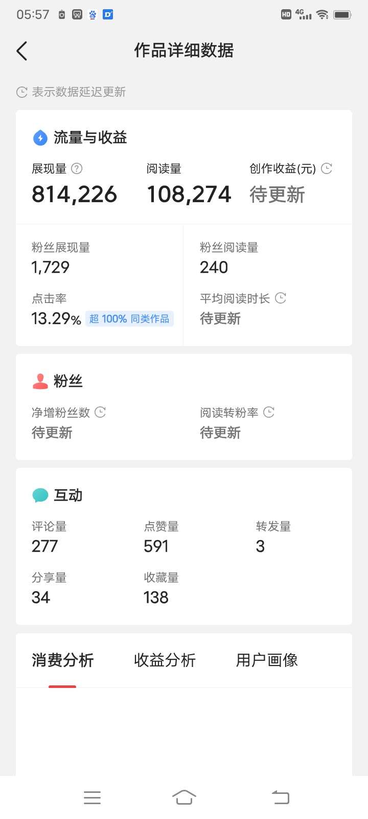Tap the 108,274 read count value
This screenshot has height=819, width=368.
pyautogui.click(x=189, y=195)
